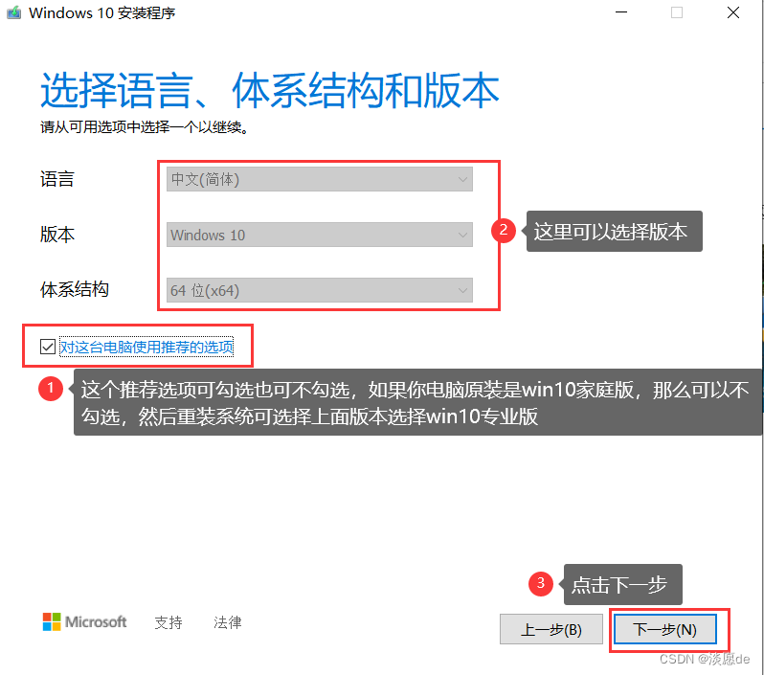The image size is (764, 675).
Task: Click the text 请从可用选项中选择一个以继续。
Action: coord(145,127)
